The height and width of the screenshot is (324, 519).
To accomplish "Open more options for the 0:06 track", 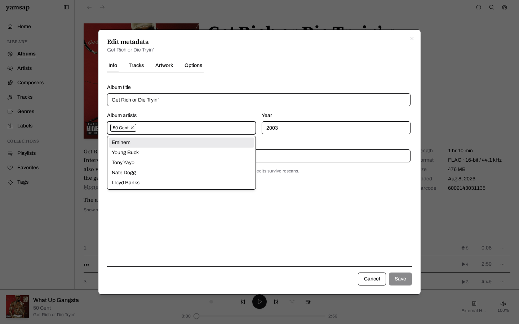I will 502,248.
